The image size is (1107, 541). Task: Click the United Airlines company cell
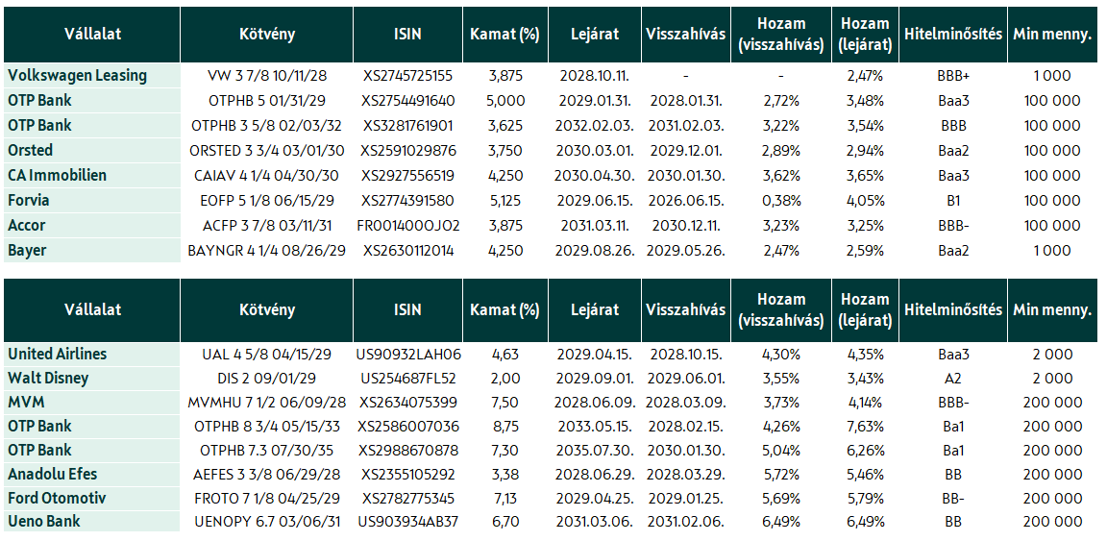(x=91, y=354)
